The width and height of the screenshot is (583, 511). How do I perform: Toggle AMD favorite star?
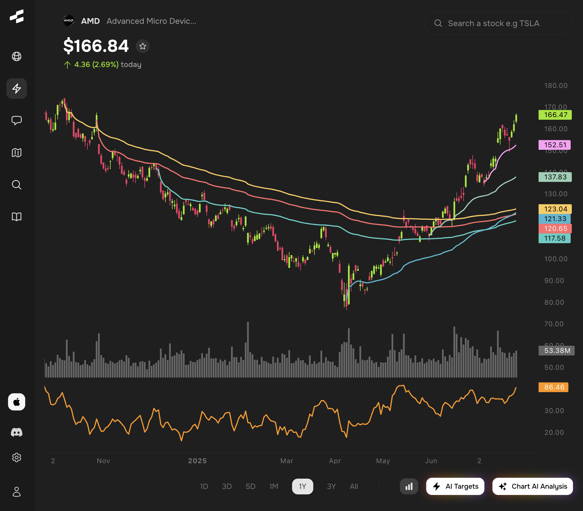[x=143, y=46]
